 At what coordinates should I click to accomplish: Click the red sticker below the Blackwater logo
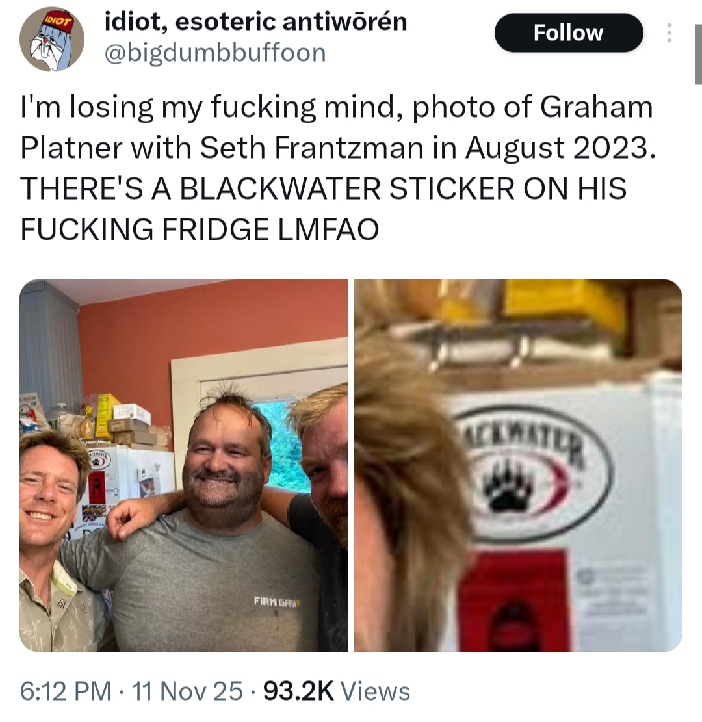513,601
